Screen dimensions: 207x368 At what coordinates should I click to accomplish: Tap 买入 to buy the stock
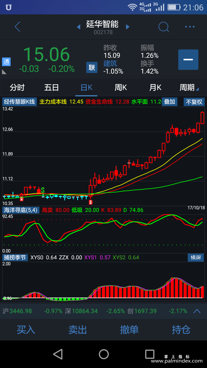[x=26, y=329]
